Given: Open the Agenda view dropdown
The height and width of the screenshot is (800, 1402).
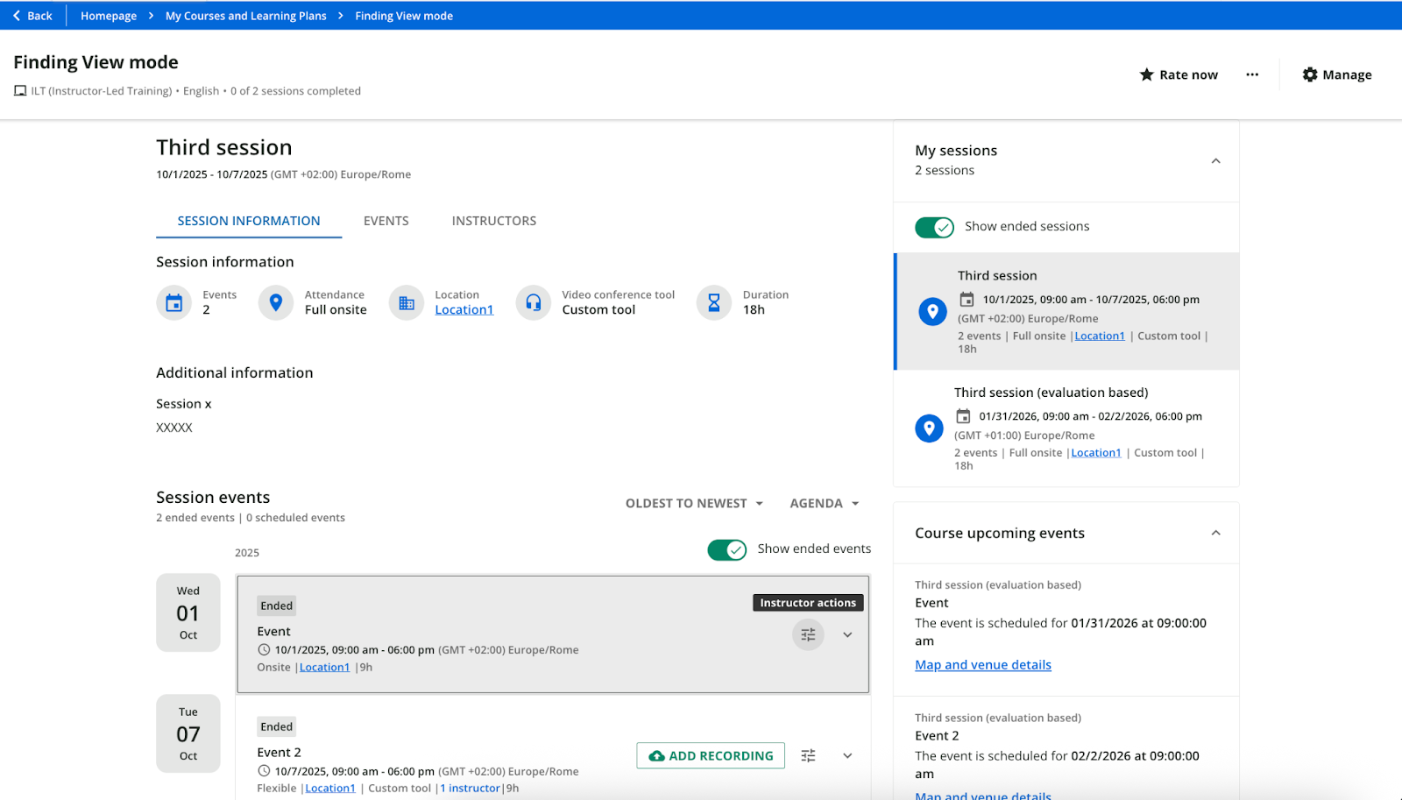Looking at the screenshot, I should pyautogui.click(x=824, y=504).
